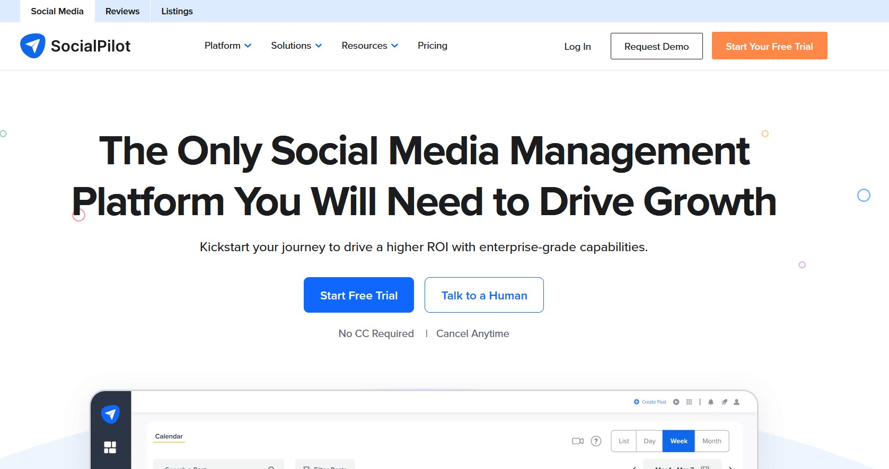This screenshot has height=469, width=889.
Task: Expand the Solutions dropdown
Action: [x=296, y=46]
